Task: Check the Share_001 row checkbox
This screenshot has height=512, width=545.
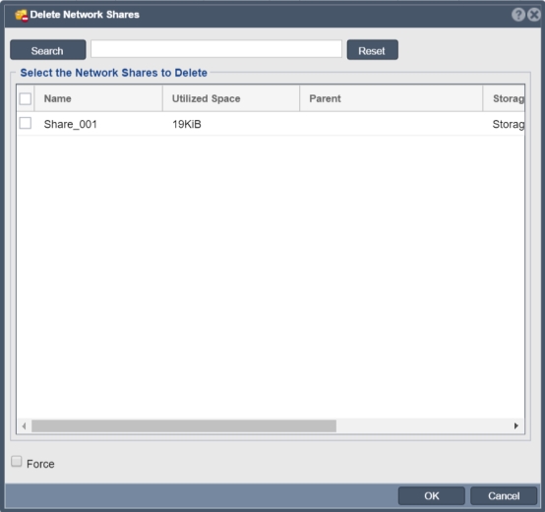Action: tap(26, 123)
